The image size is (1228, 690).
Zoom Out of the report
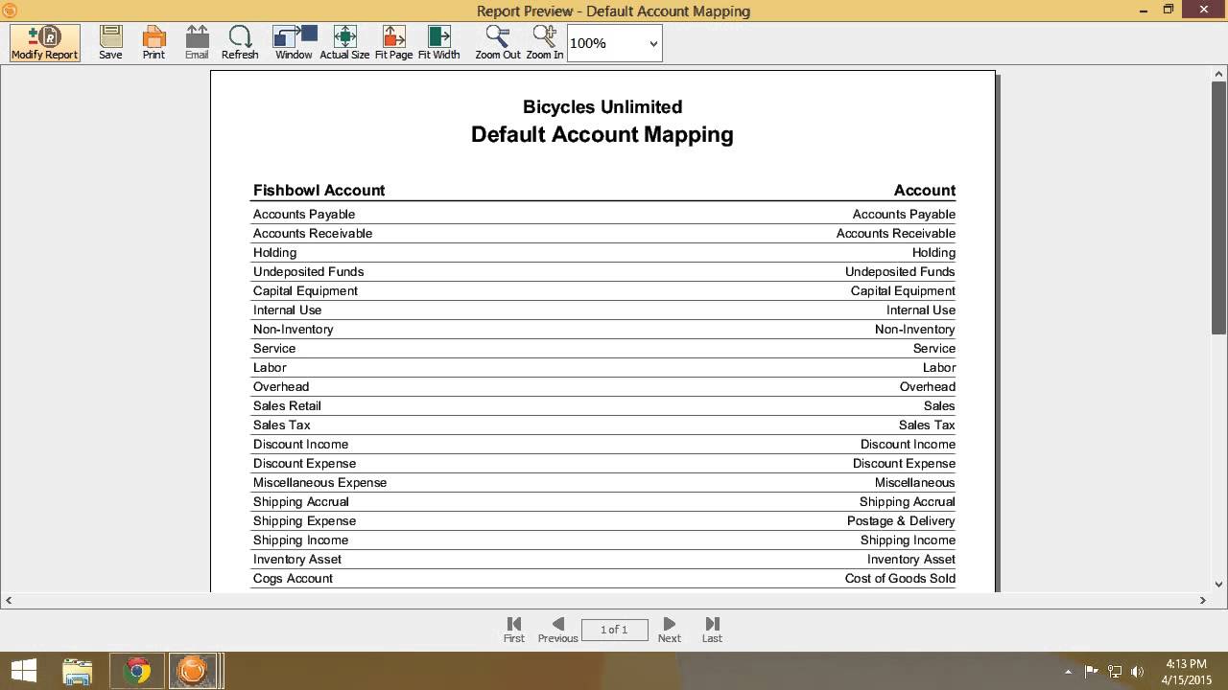(x=498, y=43)
